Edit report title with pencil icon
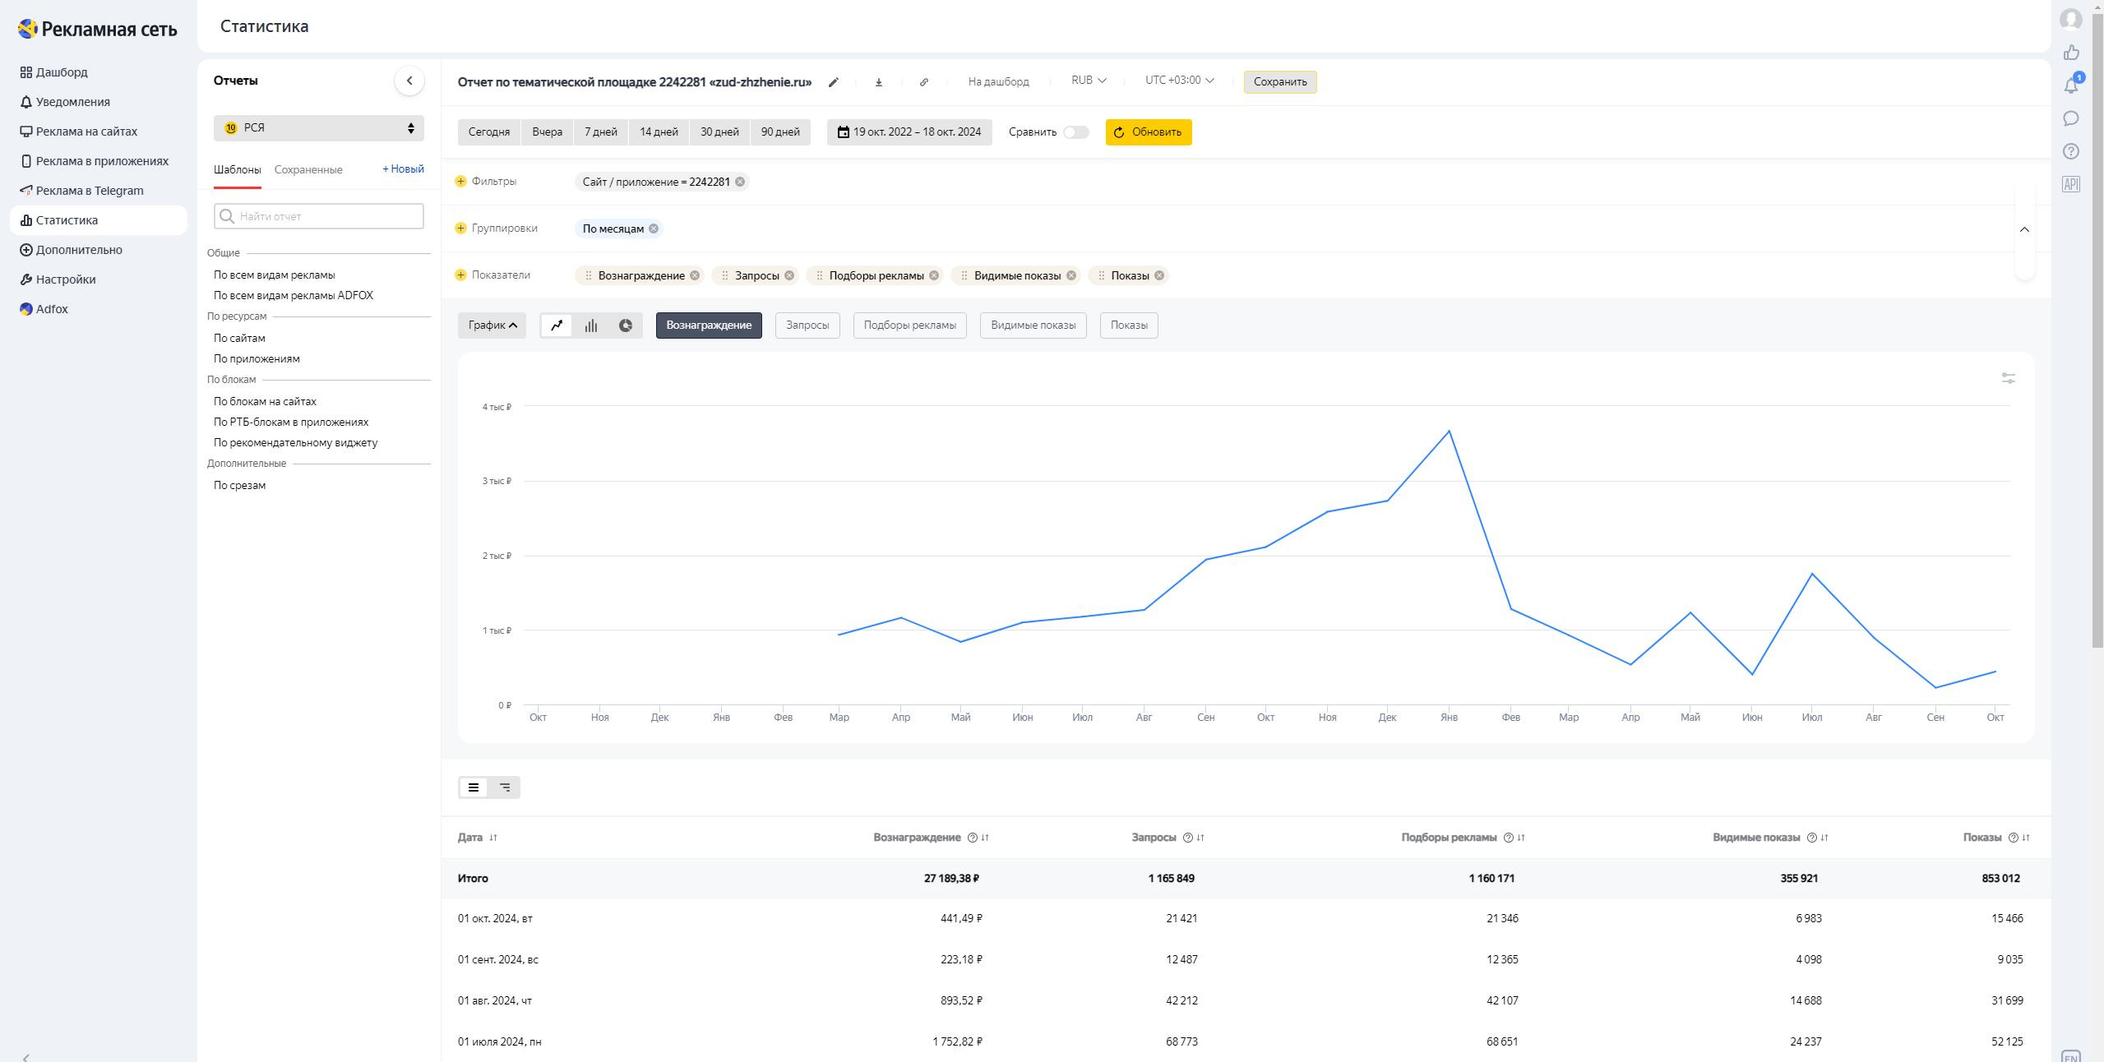Screen dimensions: 2104x1062 (834, 82)
